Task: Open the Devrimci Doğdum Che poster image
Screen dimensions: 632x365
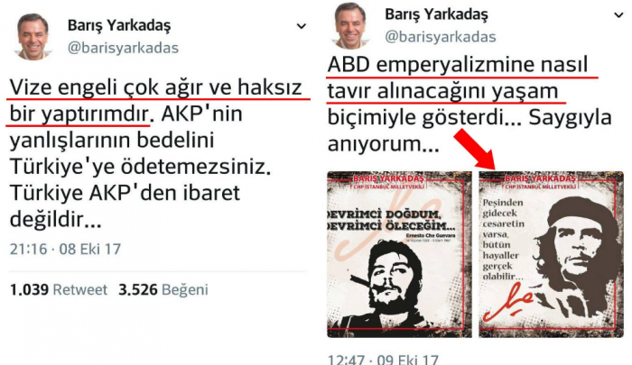Action: coord(399,254)
